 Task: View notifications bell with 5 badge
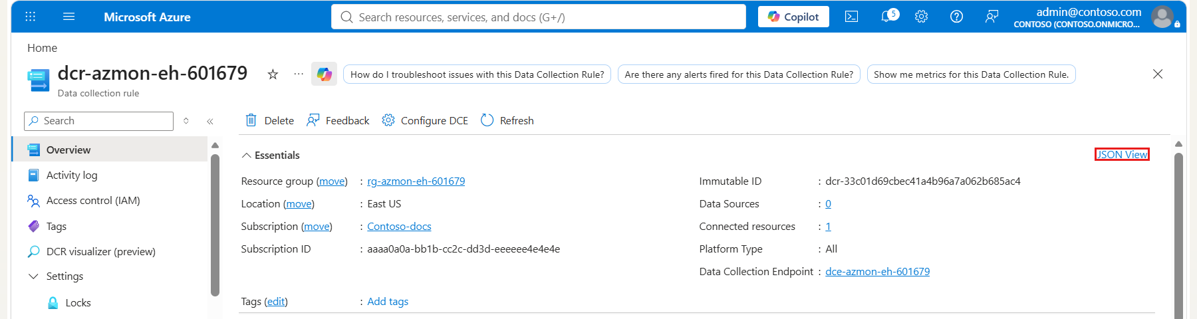(x=889, y=16)
